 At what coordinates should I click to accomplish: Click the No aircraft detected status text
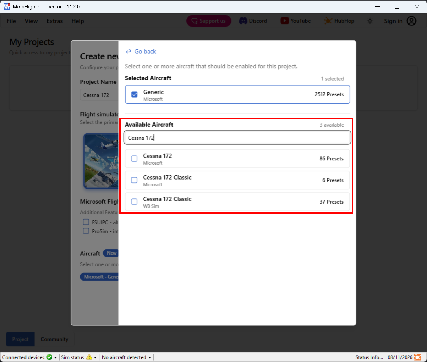point(124,357)
